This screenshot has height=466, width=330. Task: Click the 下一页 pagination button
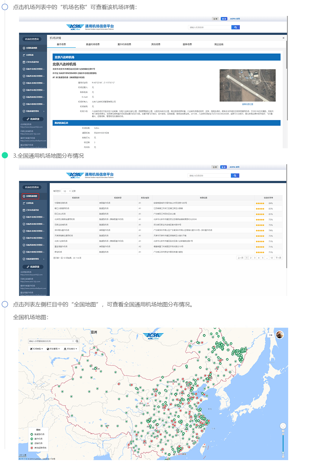pyautogui.click(x=278, y=258)
